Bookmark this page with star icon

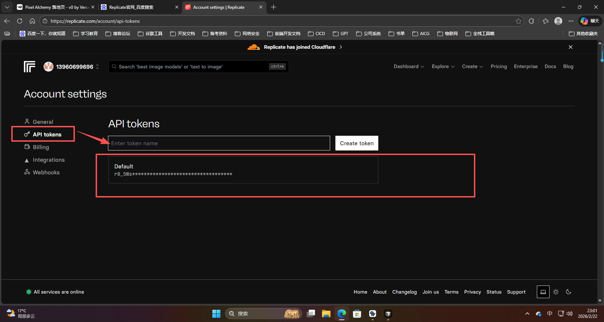pyautogui.click(x=518, y=21)
